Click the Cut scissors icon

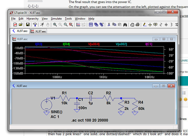(x=108, y=24)
